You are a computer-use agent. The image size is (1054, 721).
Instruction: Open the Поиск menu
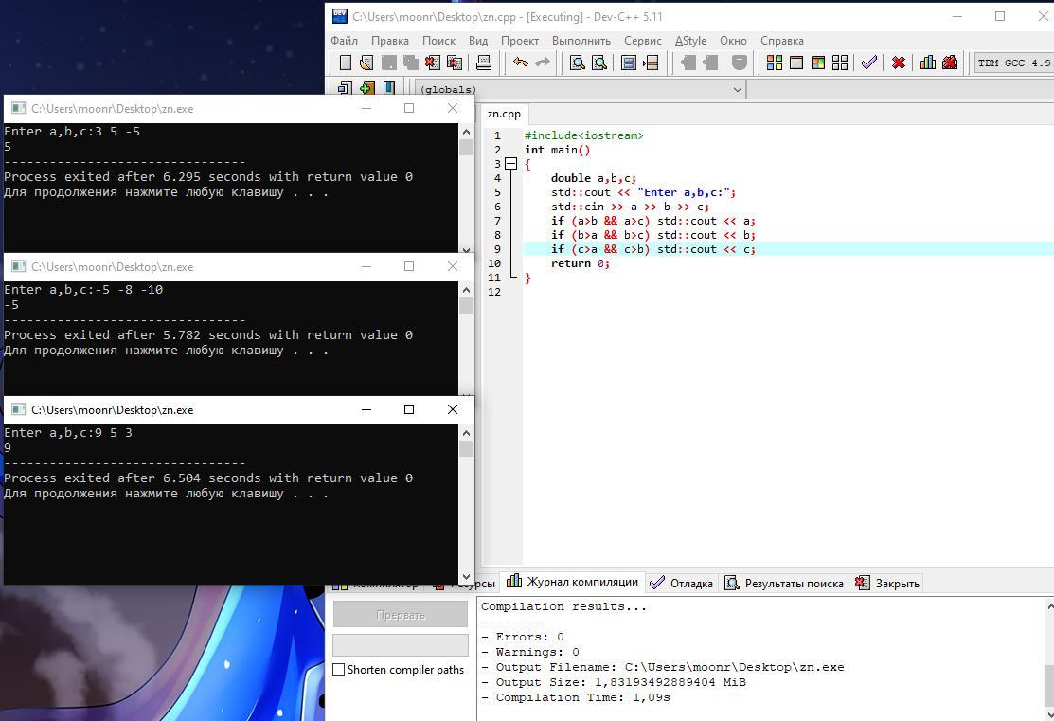coord(438,41)
